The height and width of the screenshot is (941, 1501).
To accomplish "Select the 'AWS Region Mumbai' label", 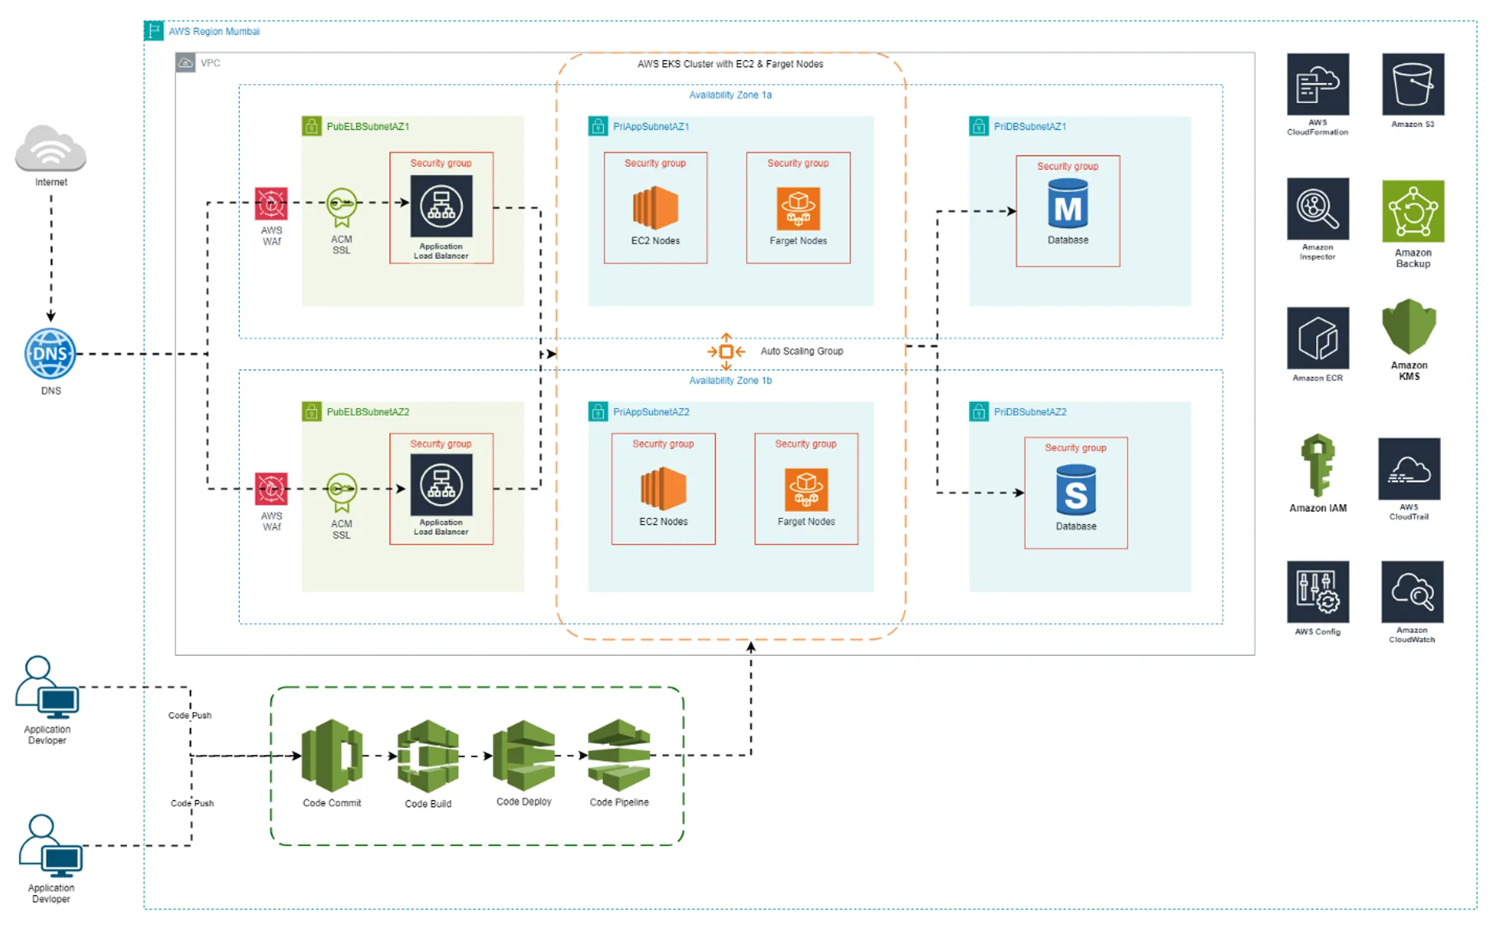I will point(214,31).
